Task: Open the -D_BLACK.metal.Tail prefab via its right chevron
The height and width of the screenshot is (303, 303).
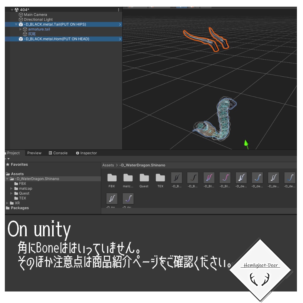Action: [120, 24]
